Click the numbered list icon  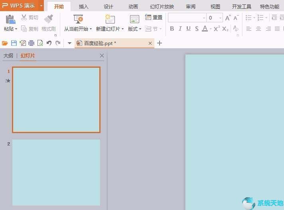click(260, 18)
